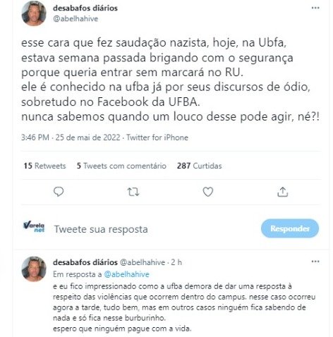Screen dimensions: 333x337
Task: Click the share upload icon
Action: click(282, 192)
